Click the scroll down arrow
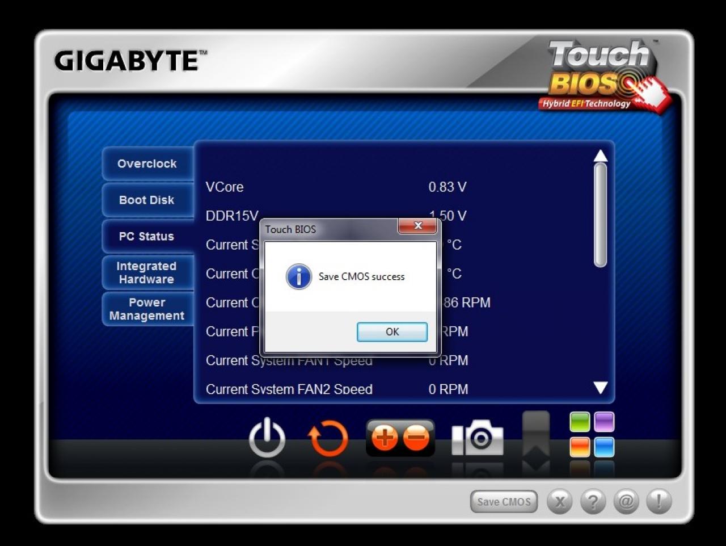Screen dimensions: 726x546 click(x=600, y=388)
